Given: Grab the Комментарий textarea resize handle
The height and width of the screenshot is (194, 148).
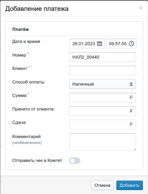Looking at the screenshot, I should tap(135, 149).
